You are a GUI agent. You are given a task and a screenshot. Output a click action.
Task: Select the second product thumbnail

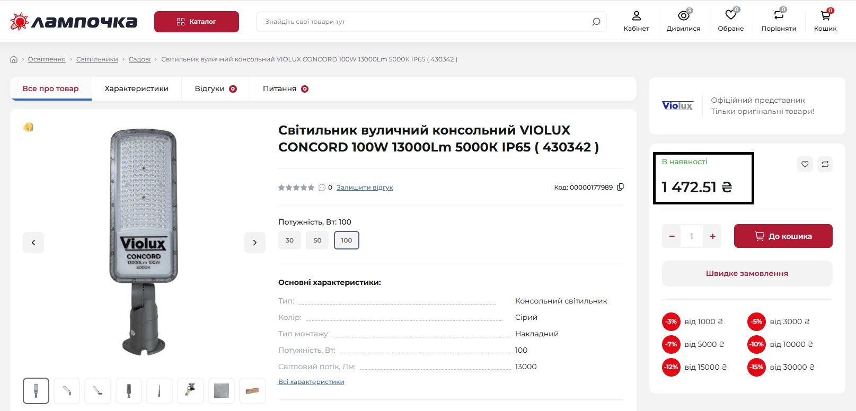tap(67, 391)
